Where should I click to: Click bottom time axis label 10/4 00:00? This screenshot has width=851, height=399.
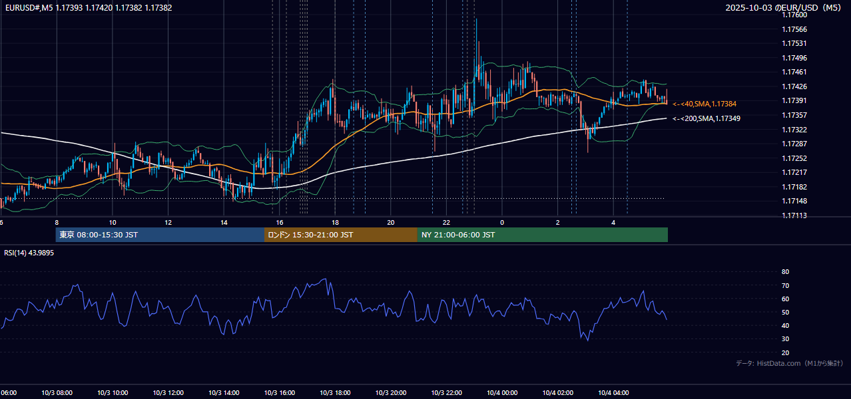[x=502, y=393]
